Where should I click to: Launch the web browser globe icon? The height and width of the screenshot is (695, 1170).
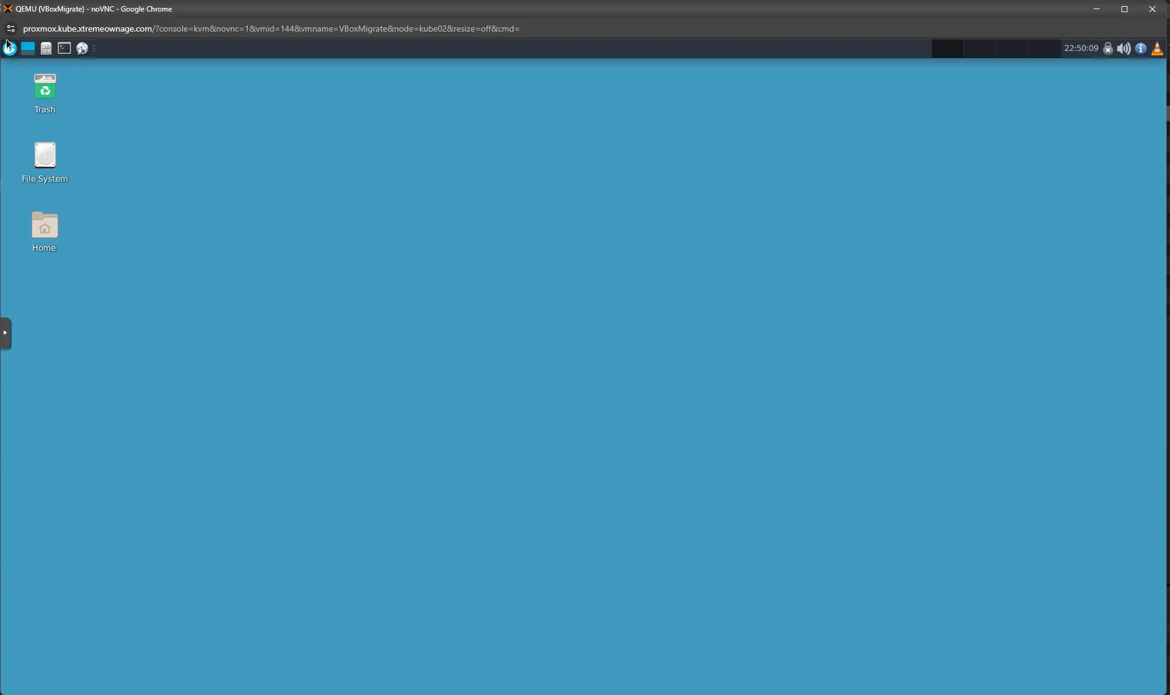click(82, 49)
